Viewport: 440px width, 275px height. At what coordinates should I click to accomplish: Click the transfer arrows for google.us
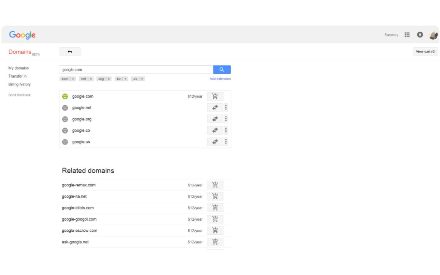215,142
